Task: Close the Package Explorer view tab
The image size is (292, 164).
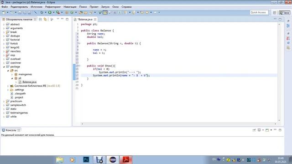Action: tap(35, 19)
